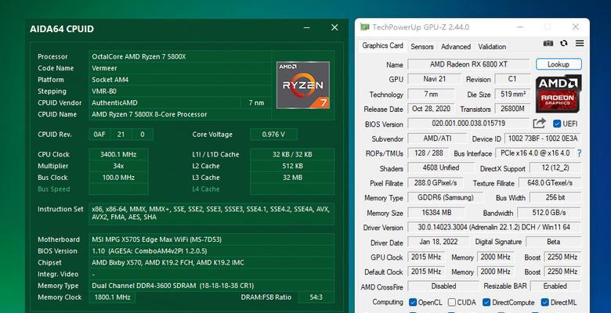Click the DirectX Support 12 (12_2) value
This screenshot has height=313, width=611.
point(555,168)
